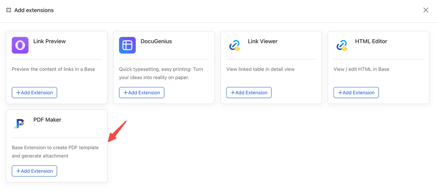The width and height of the screenshot is (437, 191).
Task: Click the 'View linked table in detail view' description
Action: tap(260, 69)
